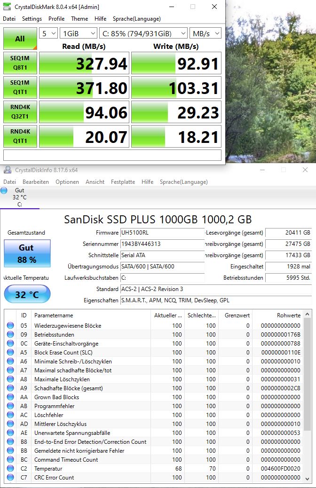Screen dimensions: 316x488
Task: Start the SEQ1M Q1T1 test
Action: [20, 87]
